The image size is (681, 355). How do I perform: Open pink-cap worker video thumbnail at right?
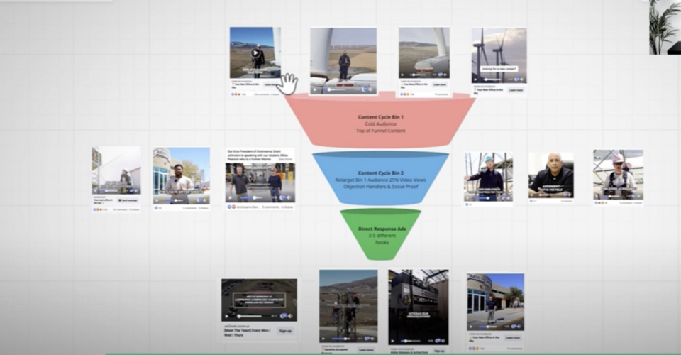(x=619, y=175)
